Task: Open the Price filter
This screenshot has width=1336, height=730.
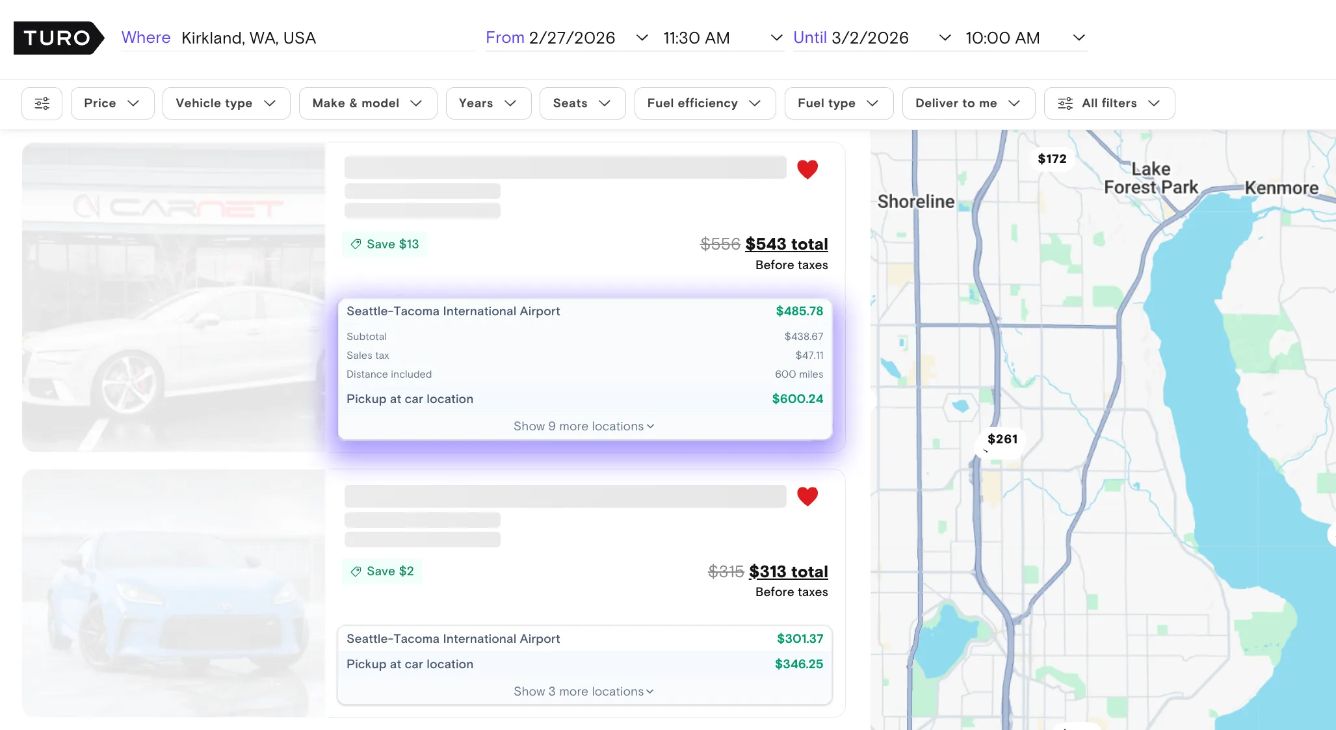Action: tap(112, 103)
